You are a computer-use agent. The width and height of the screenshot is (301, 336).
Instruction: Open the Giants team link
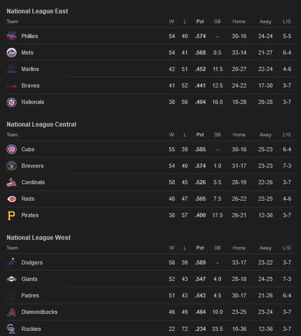(x=29, y=279)
